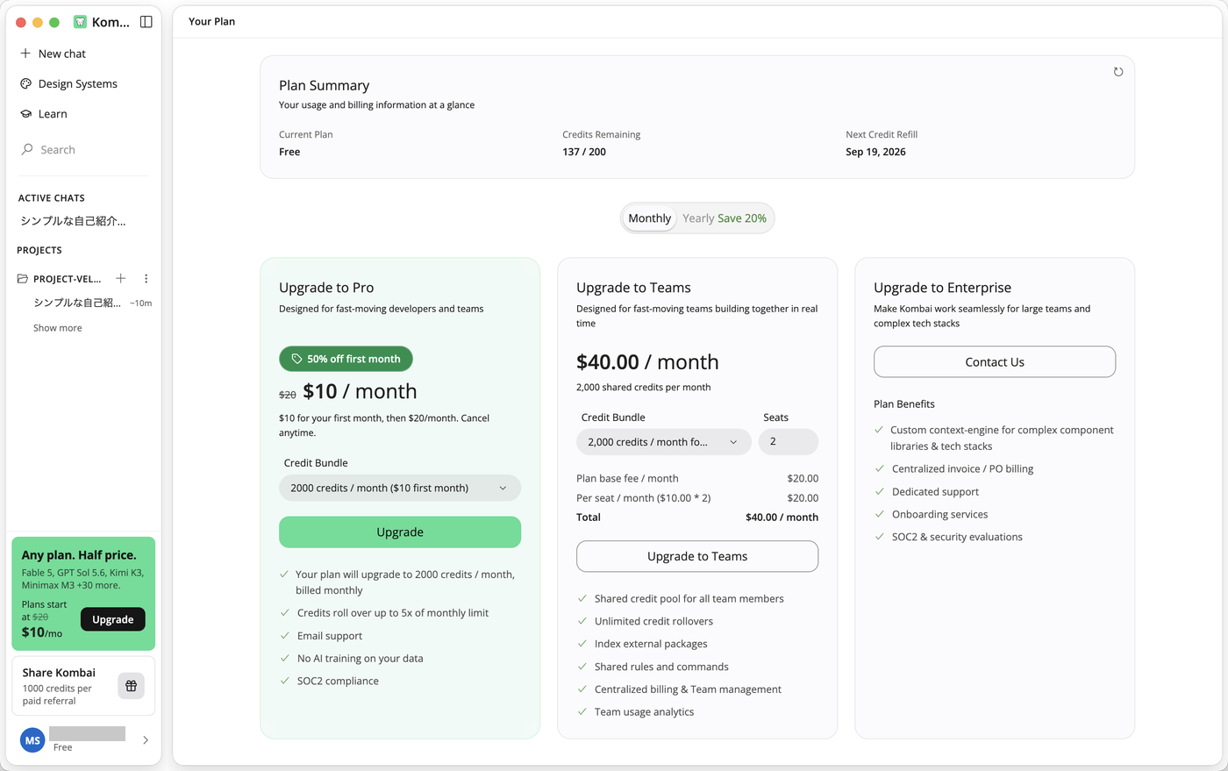This screenshot has height=771, width=1228.
Task: Add a new item to PROJECT-VEL project
Action: (x=121, y=279)
